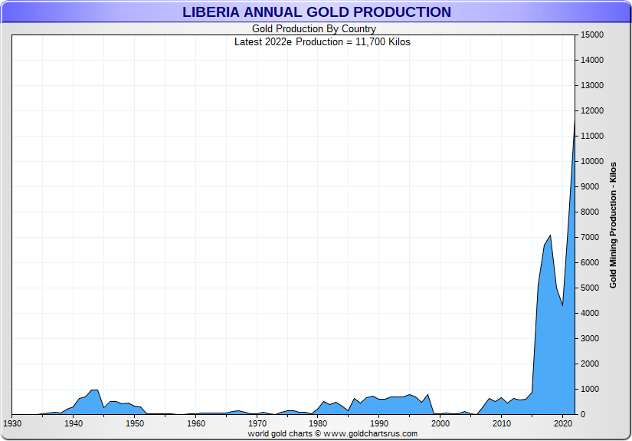Click the 'Gold Mining Production - Kilos' axis title
Viewport: 632px width, 441px height.
613,225
